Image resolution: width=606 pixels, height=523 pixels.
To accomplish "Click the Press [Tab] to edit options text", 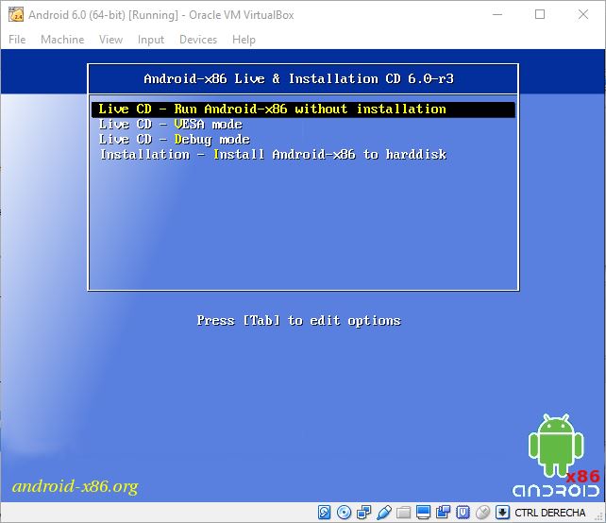I will click(298, 320).
